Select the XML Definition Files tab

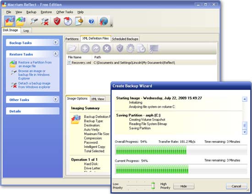tap(95, 38)
